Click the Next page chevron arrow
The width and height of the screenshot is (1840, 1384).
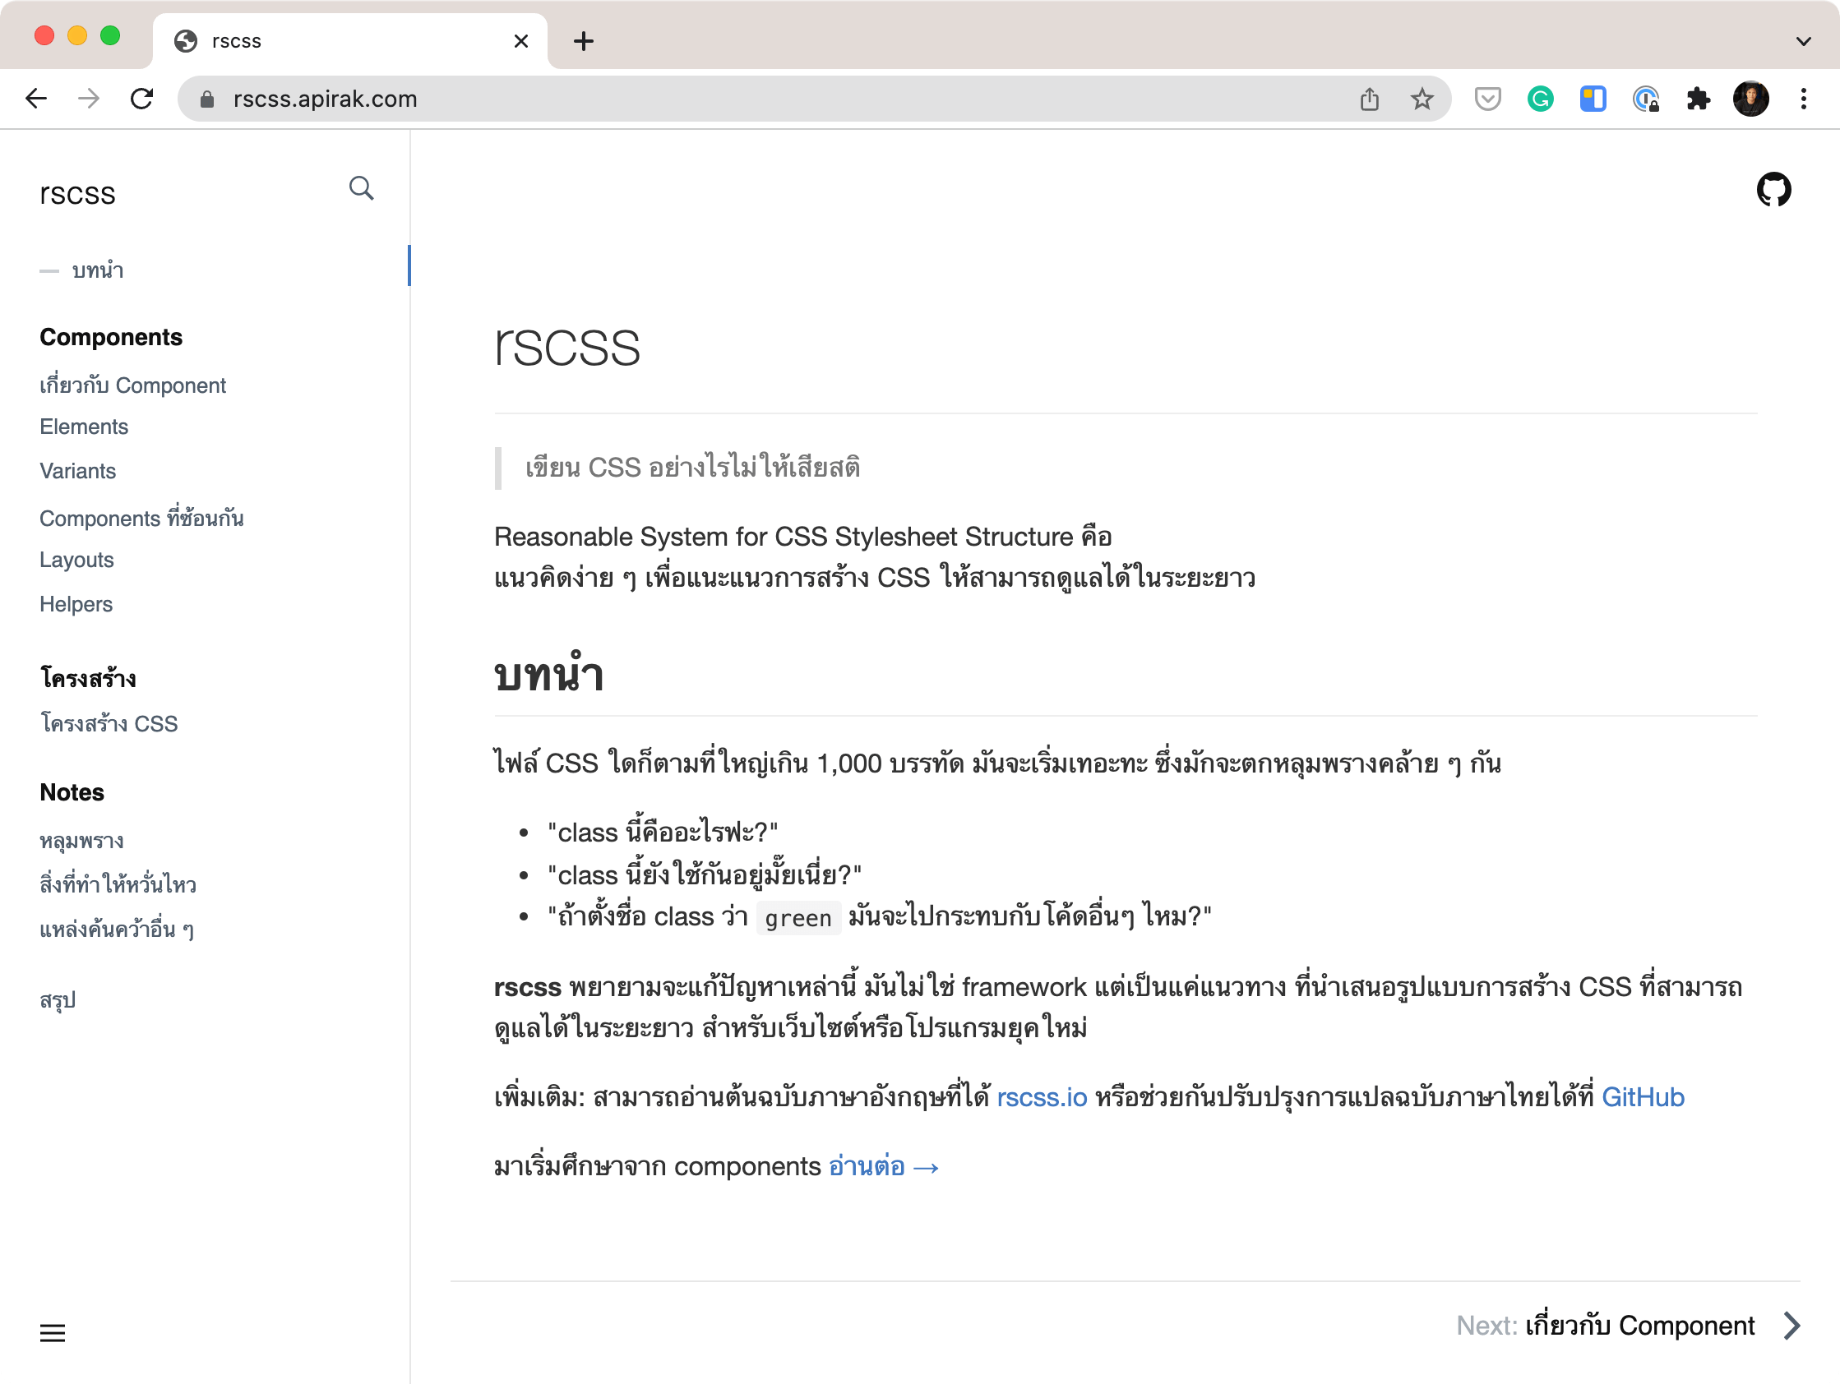coord(1791,1325)
